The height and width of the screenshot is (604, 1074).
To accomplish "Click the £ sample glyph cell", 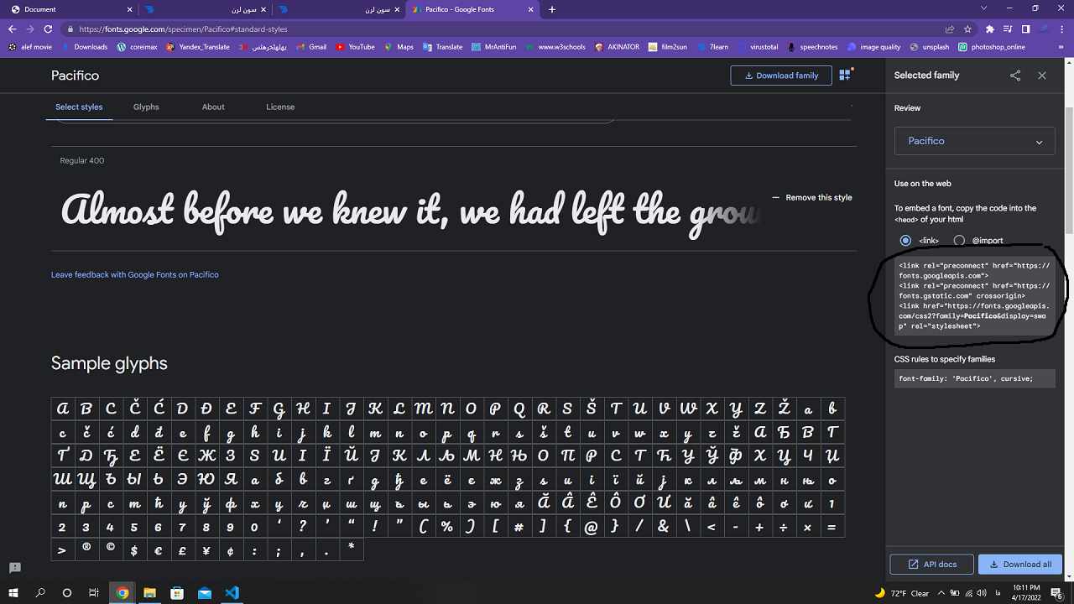I will pos(183,550).
